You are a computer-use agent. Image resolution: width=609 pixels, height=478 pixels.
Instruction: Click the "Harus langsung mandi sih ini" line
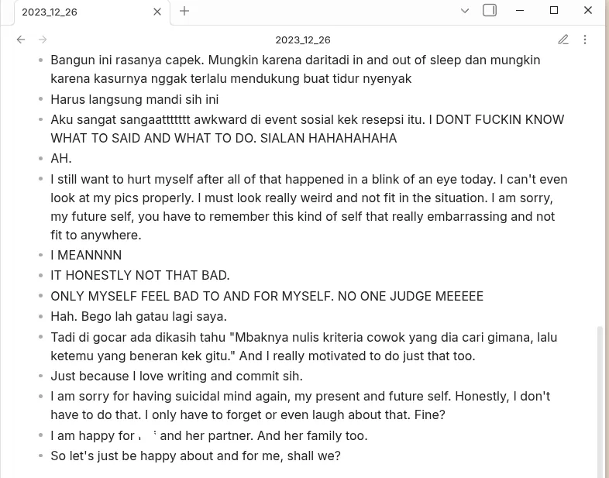135,99
